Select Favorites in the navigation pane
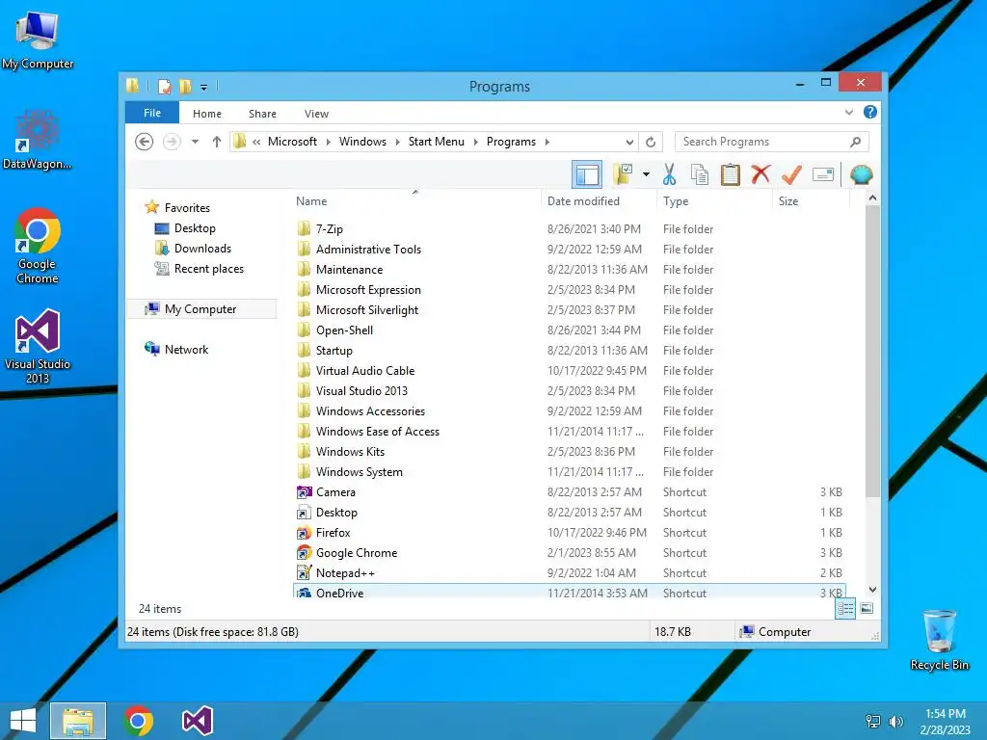Screen dimensions: 987x740 (x=186, y=208)
